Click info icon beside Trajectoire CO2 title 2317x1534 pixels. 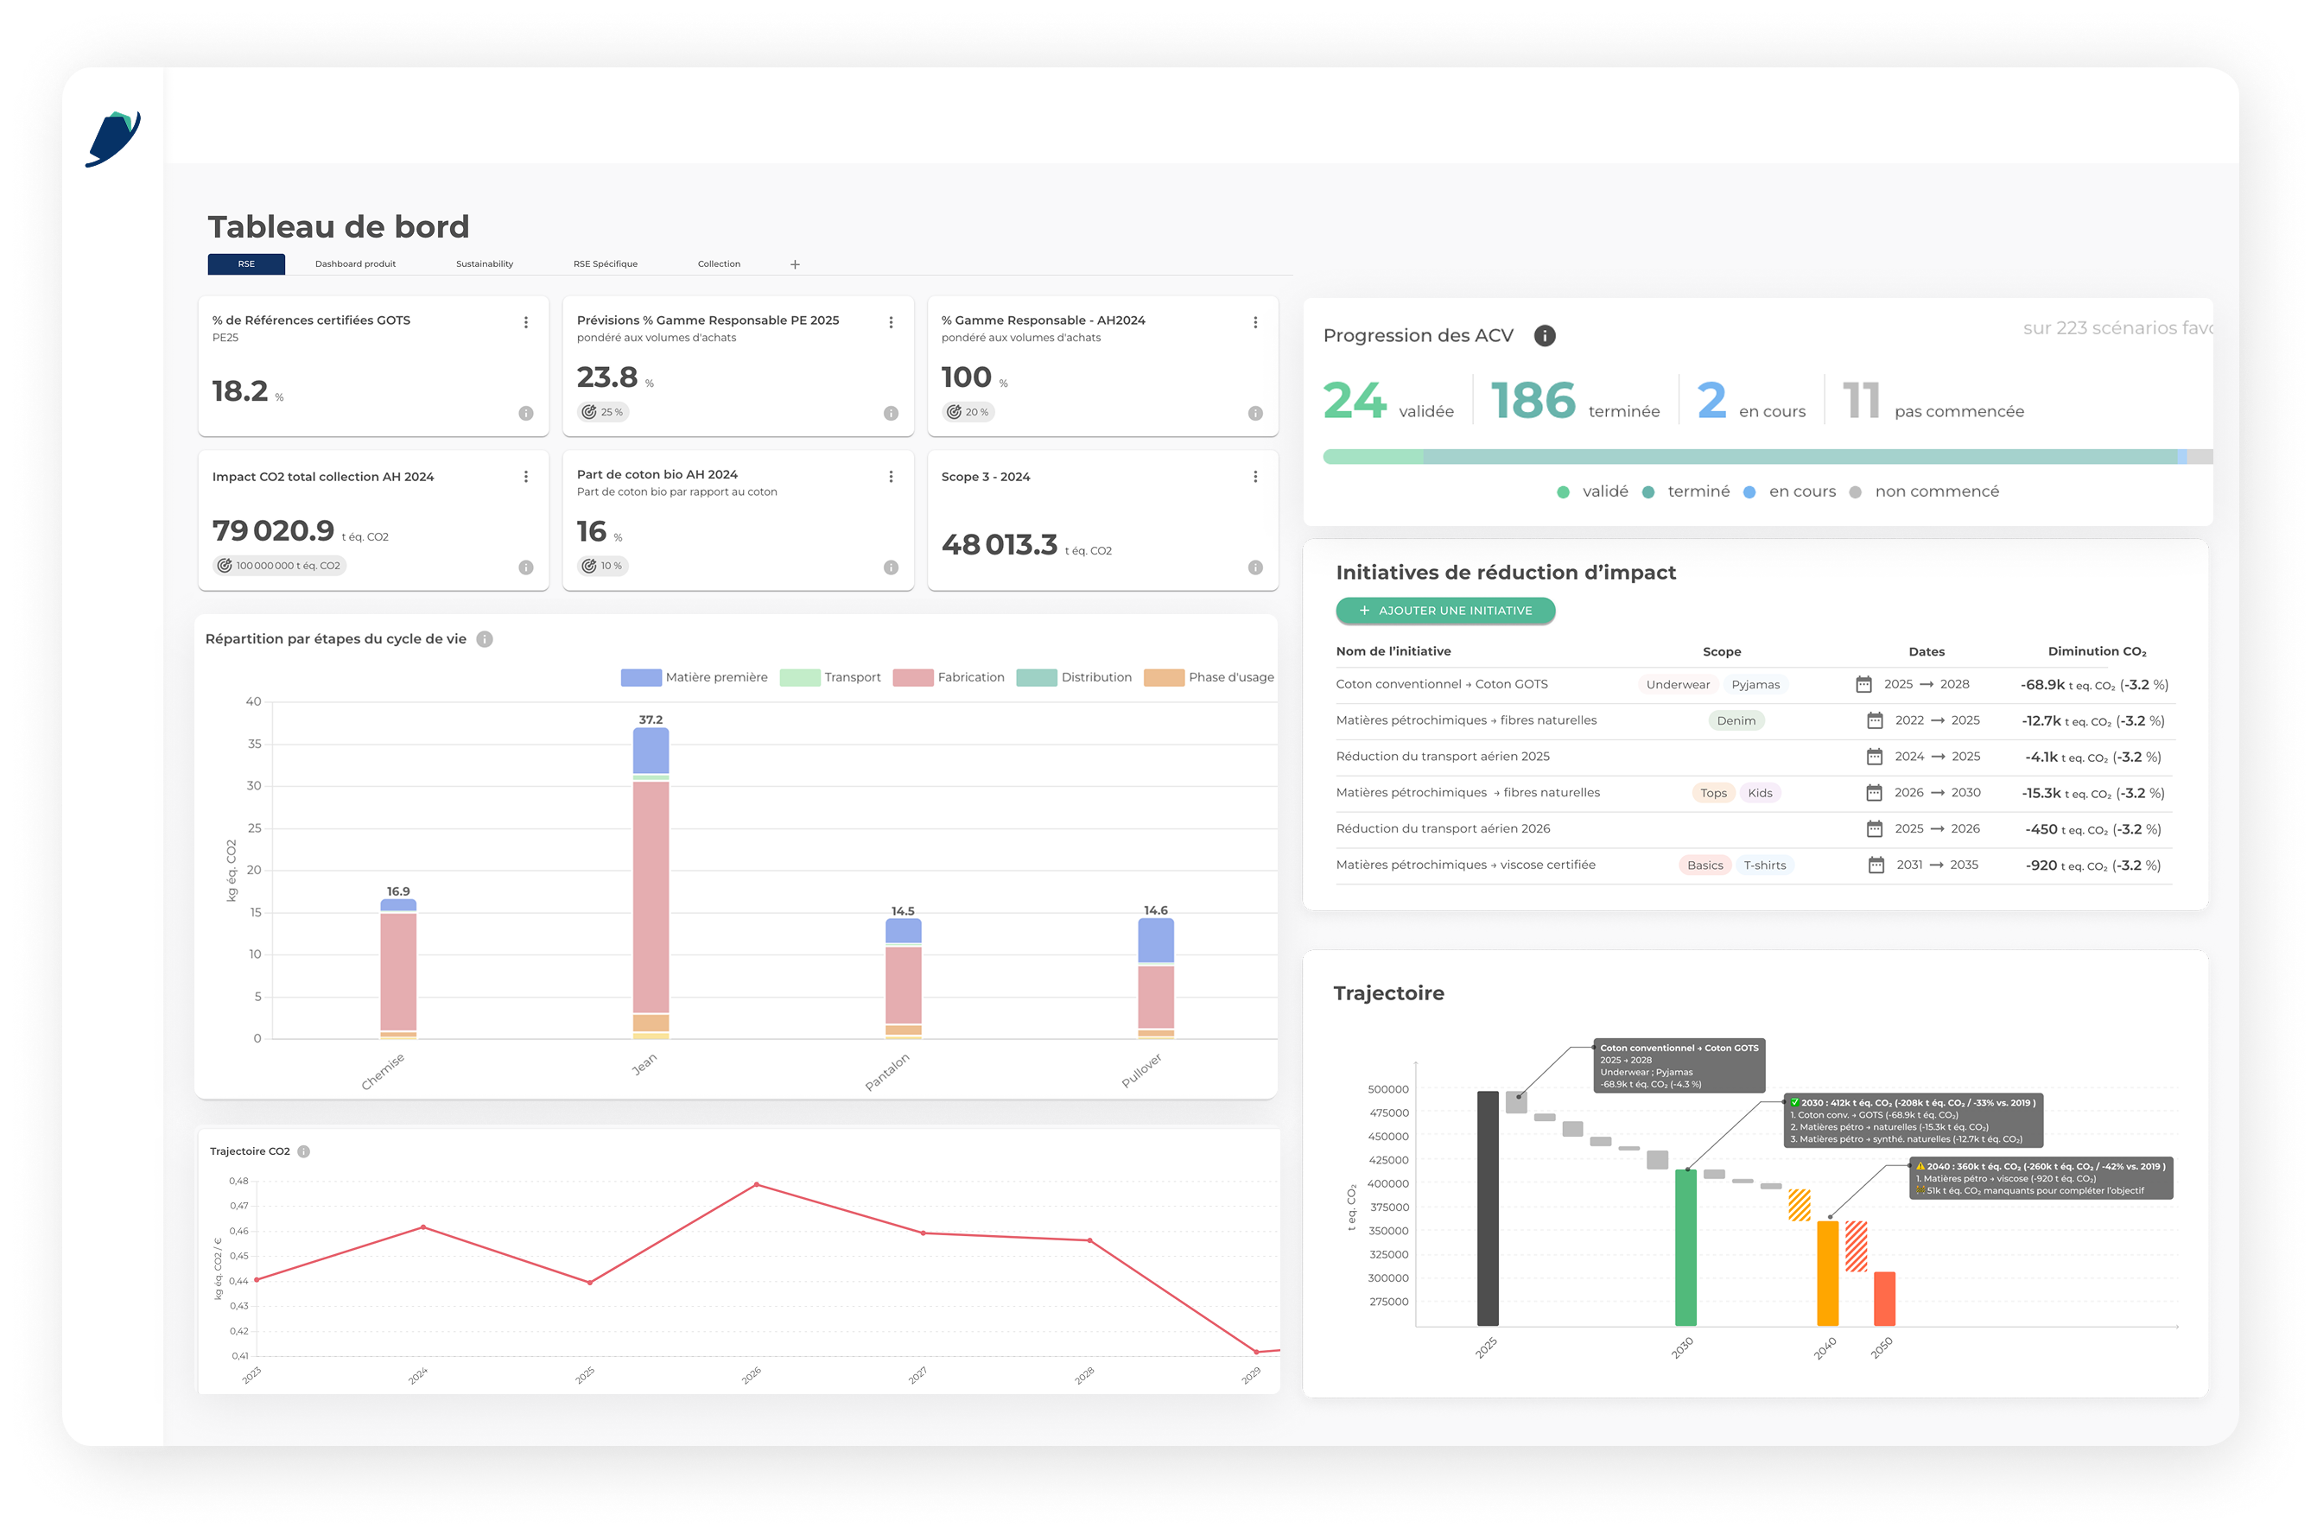pos(304,1152)
